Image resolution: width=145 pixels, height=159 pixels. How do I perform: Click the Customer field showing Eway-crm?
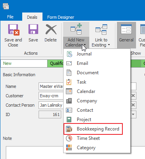(x=51, y=96)
